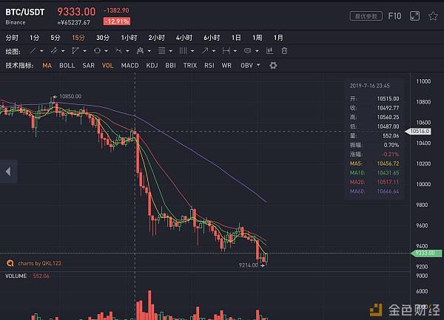Click the ellipse shape drawing tool

pyautogui.click(x=96, y=51)
